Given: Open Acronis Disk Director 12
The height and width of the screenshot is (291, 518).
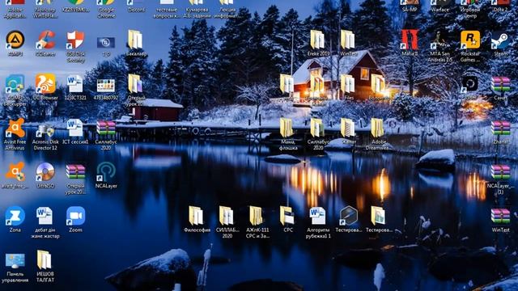Looking at the screenshot, I should [45, 129].
